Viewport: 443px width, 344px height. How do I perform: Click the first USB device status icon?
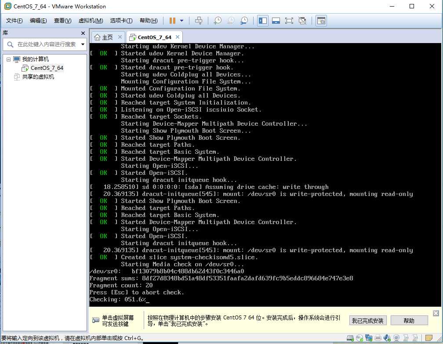tap(406, 338)
